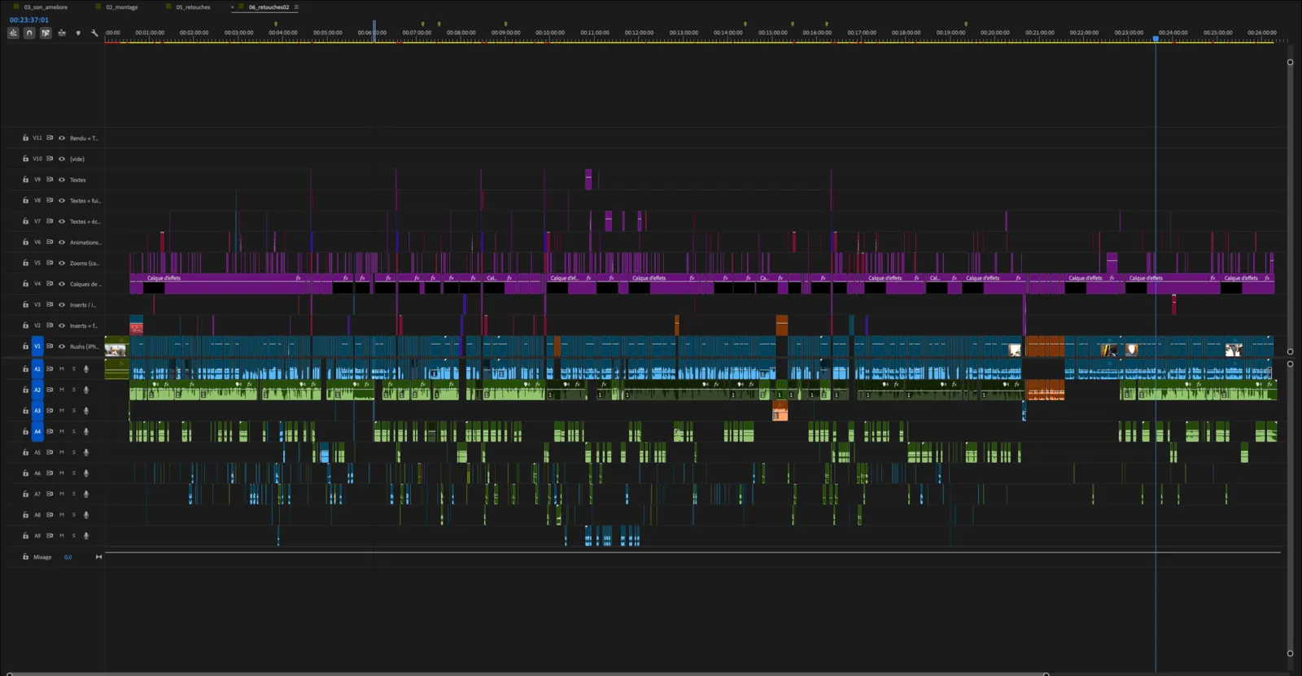Toggle sync lock on track A9
The image size is (1302, 676).
click(x=50, y=536)
